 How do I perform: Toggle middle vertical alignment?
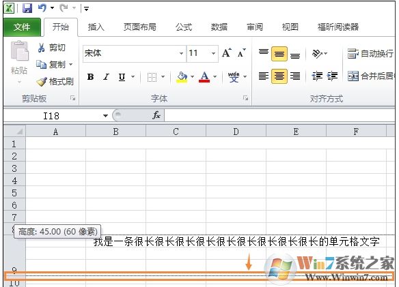tap(279, 54)
